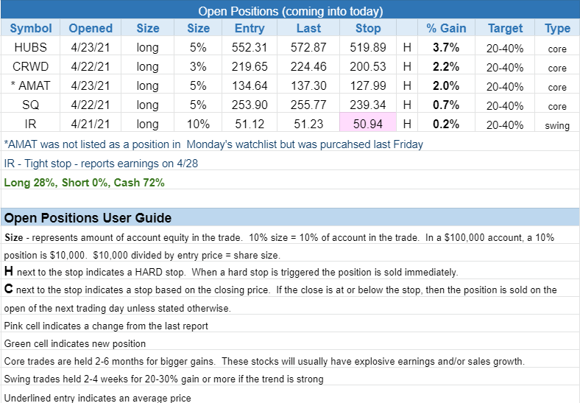Screen dimensions: 580x403
Task: Select AMAT entry price 134.64
Action: [x=250, y=85]
